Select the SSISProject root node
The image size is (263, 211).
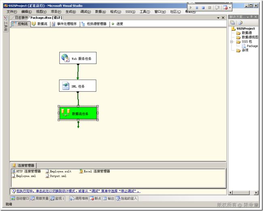pyautogui.click(x=243, y=29)
